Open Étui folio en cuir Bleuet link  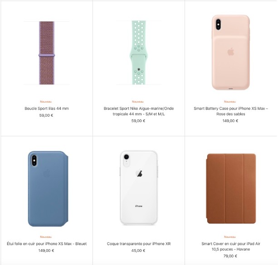point(47,244)
